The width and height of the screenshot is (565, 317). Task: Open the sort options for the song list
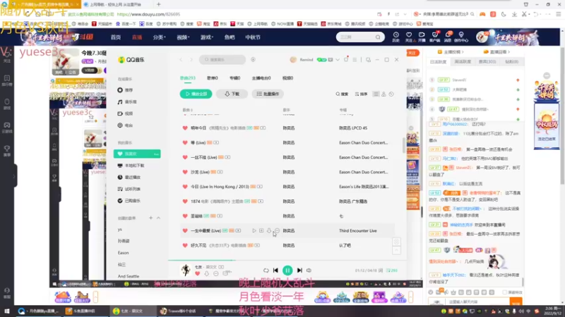click(361, 94)
